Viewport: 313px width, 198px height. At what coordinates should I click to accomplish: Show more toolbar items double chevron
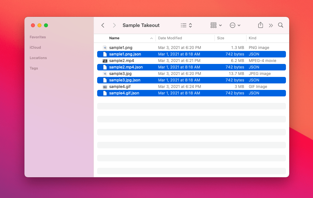tap(271, 25)
